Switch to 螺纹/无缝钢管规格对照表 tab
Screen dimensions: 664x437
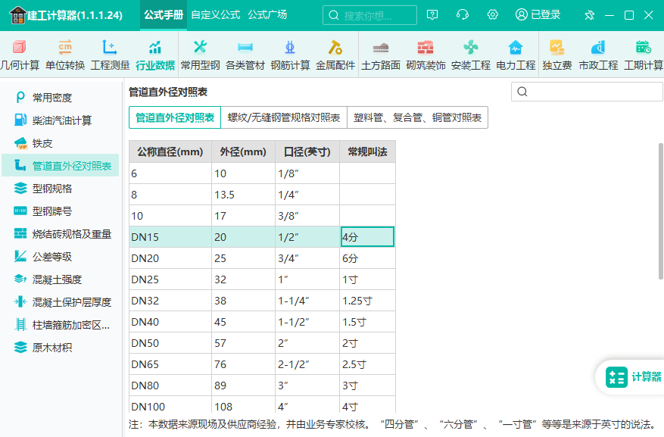[284, 117]
